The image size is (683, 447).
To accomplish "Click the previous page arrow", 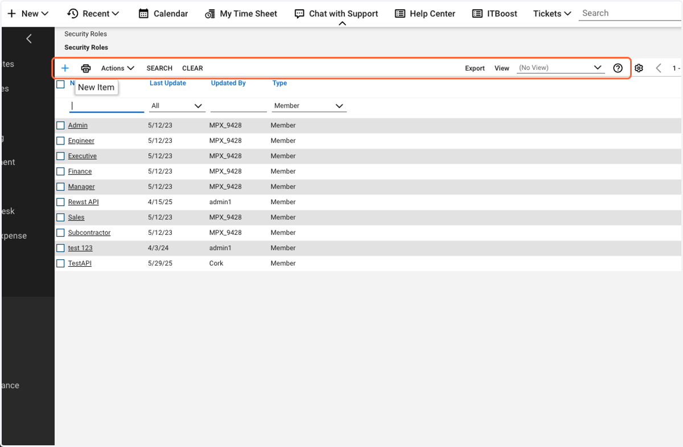I will [659, 68].
